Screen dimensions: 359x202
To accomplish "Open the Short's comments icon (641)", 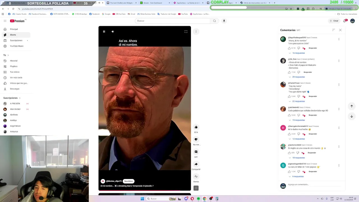I will point(196,152).
